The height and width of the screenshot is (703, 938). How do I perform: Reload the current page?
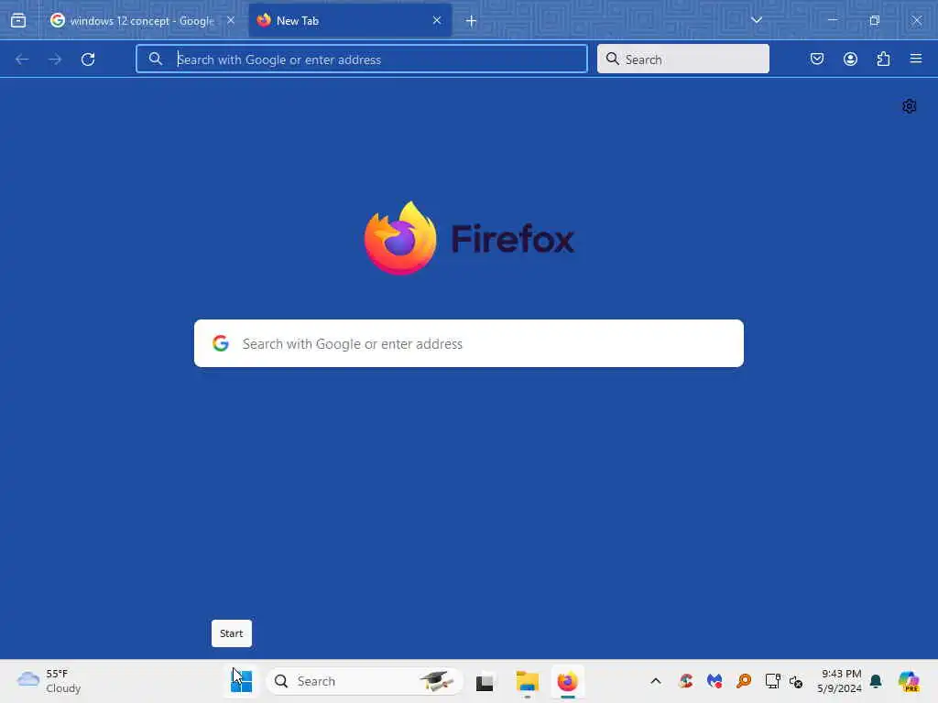[88, 59]
